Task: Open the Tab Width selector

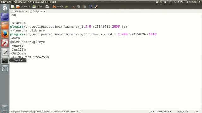Action: 163,112
